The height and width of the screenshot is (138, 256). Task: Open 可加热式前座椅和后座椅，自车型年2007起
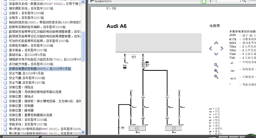(x=39, y=41)
